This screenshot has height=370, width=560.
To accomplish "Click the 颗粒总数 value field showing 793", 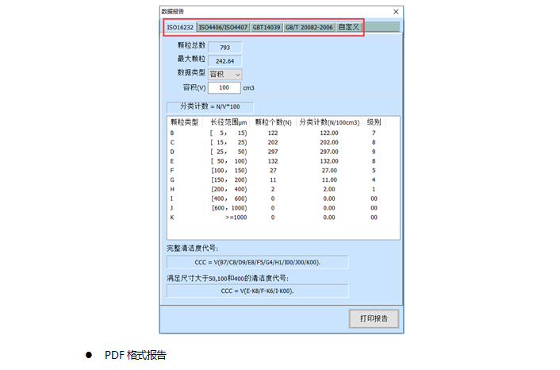I will pos(224,48).
